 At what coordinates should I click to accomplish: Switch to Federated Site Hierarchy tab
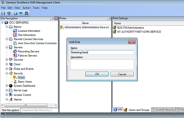click(35, 110)
